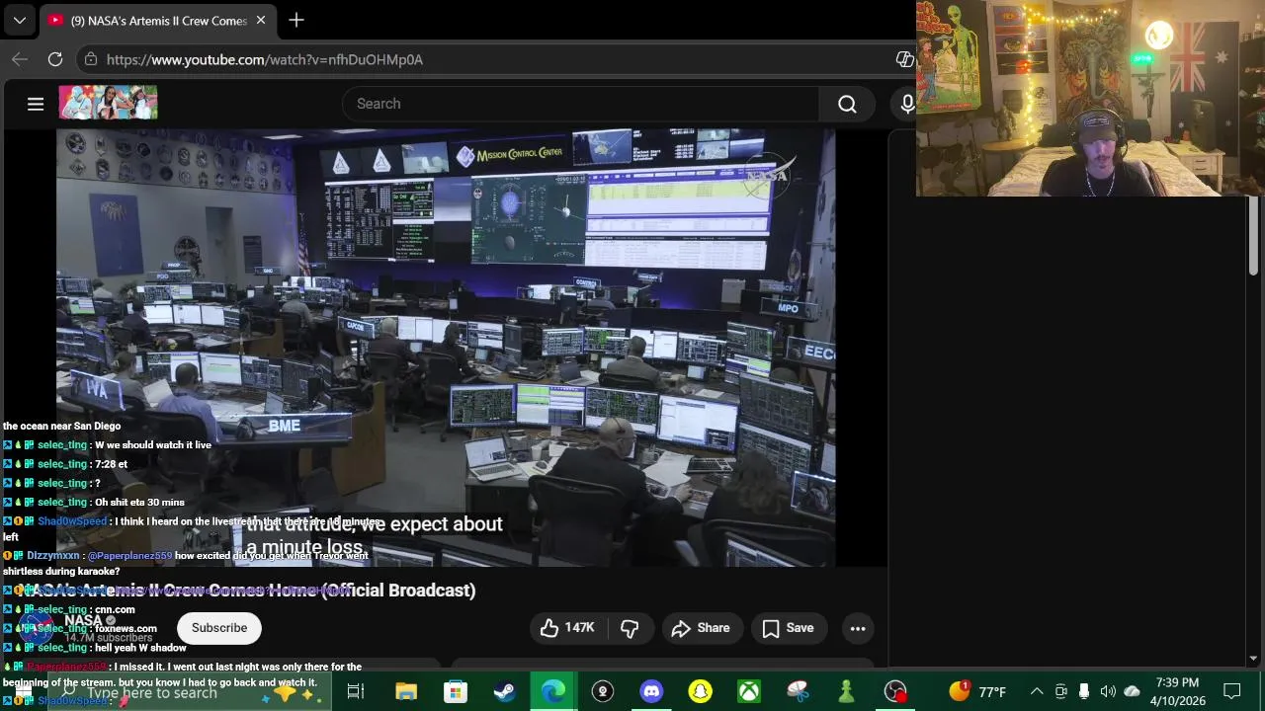Switch to Microsoft Edge in taskbar

click(x=553, y=691)
